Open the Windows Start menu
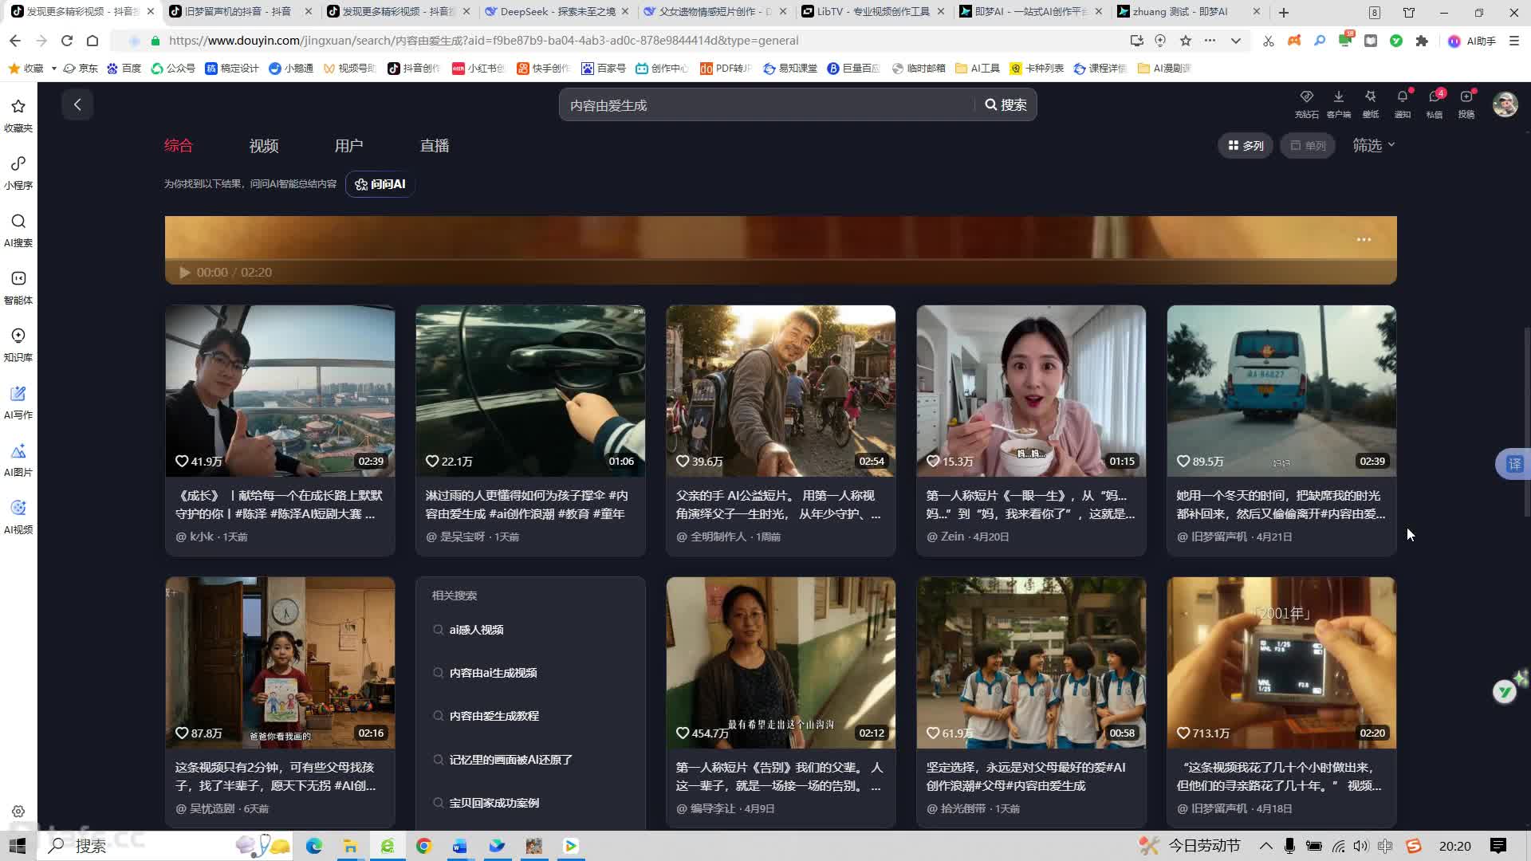The image size is (1531, 861). click(18, 846)
